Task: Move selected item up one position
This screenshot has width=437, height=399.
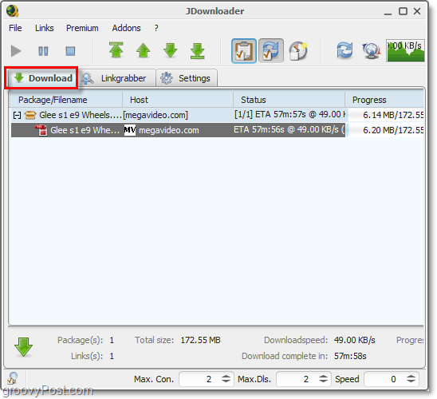Action: coord(144,50)
